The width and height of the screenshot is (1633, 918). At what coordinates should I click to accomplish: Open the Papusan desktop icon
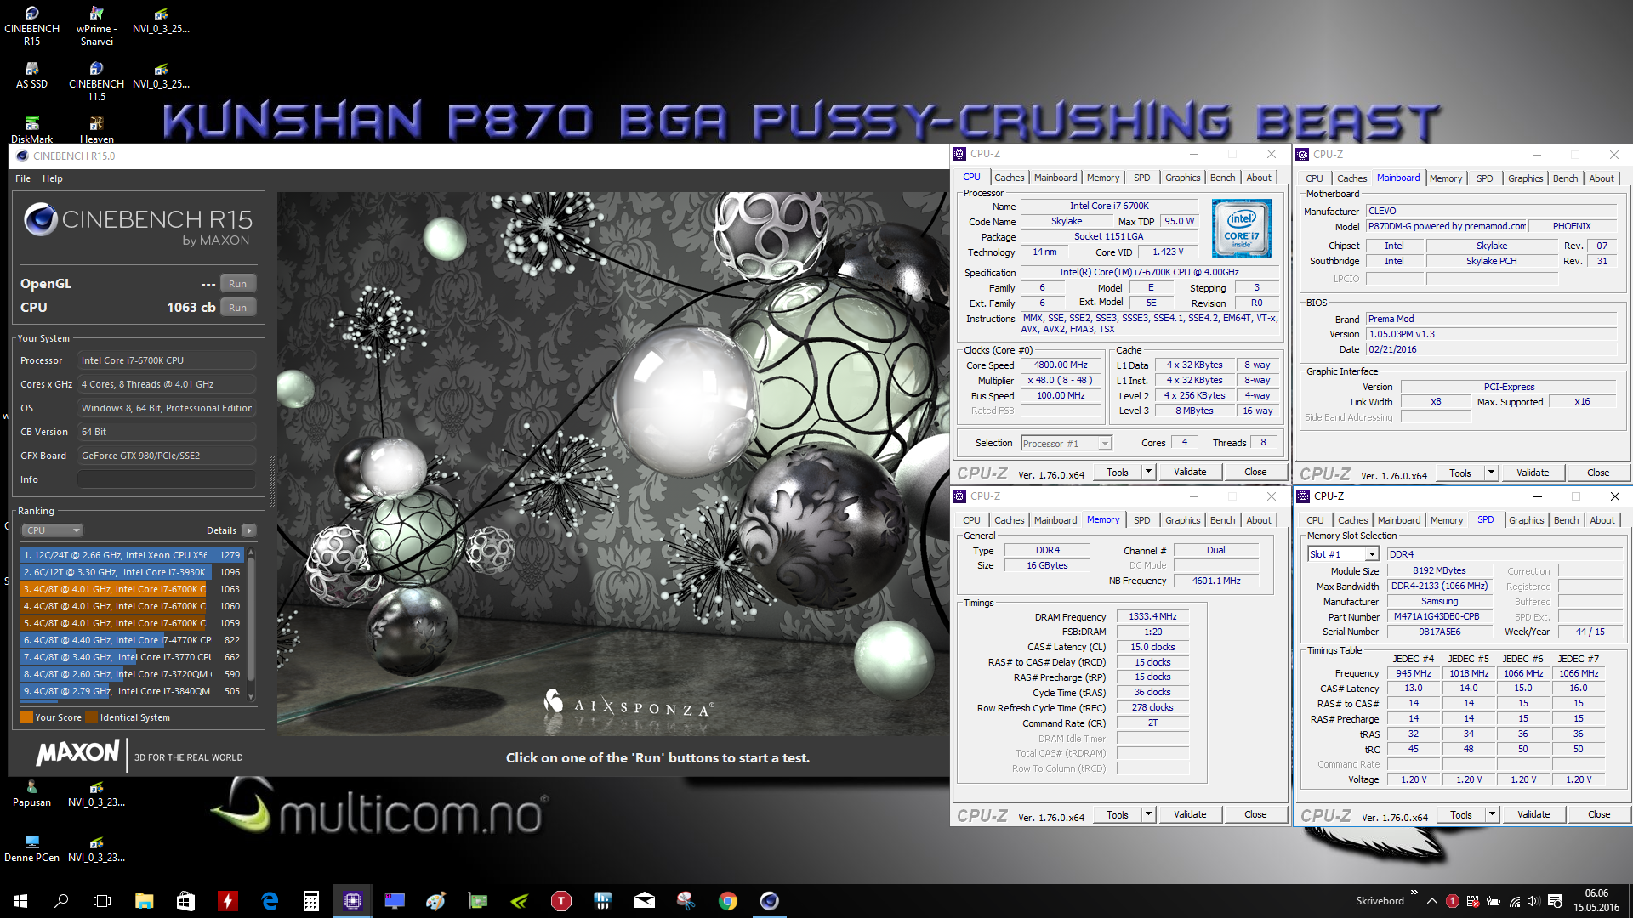coord(31,794)
